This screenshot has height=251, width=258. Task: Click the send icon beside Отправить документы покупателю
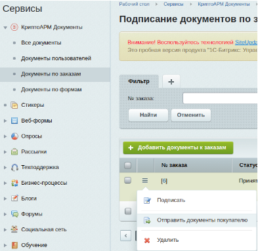coord(147,220)
